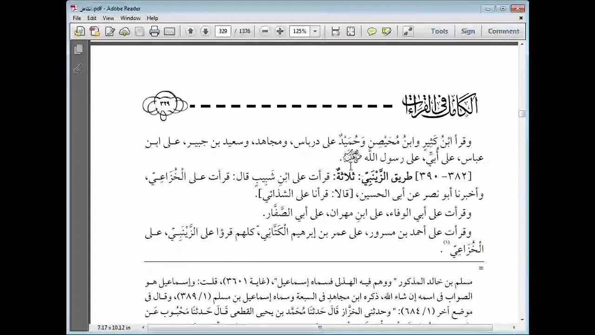This screenshot has width=595, height=335.
Task: Click the Open file toolbar icon
Action: (80, 31)
